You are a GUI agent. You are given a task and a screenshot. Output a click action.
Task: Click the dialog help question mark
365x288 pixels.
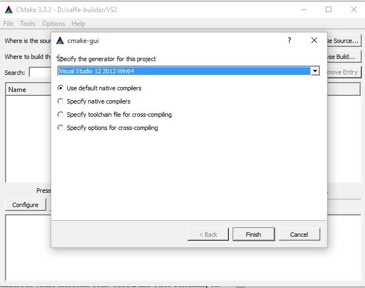coord(289,40)
